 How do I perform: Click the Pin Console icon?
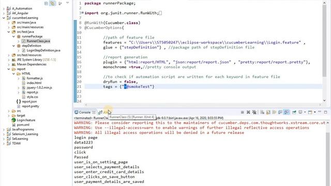pos(294,112)
